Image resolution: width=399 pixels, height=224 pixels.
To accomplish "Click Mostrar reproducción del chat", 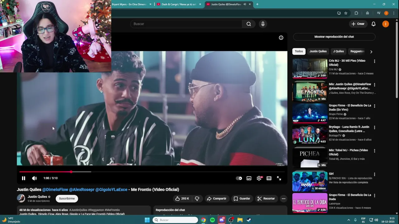I will tap(334, 37).
